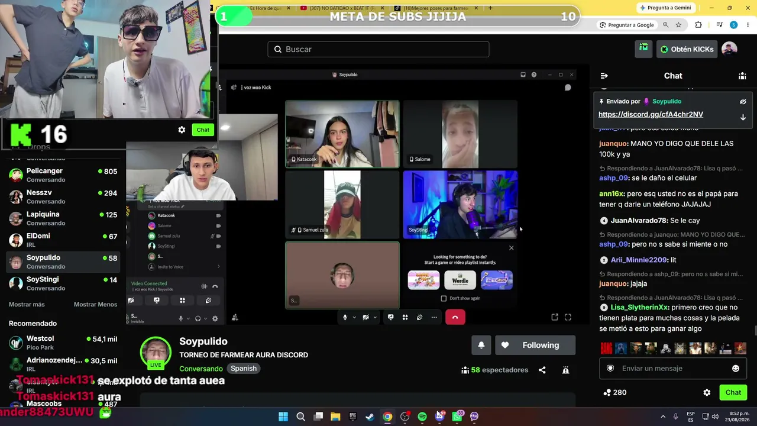The height and width of the screenshot is (426, 757).
Task: Toggle noise suppression in Video Connected panel
Action: point(204,286)
